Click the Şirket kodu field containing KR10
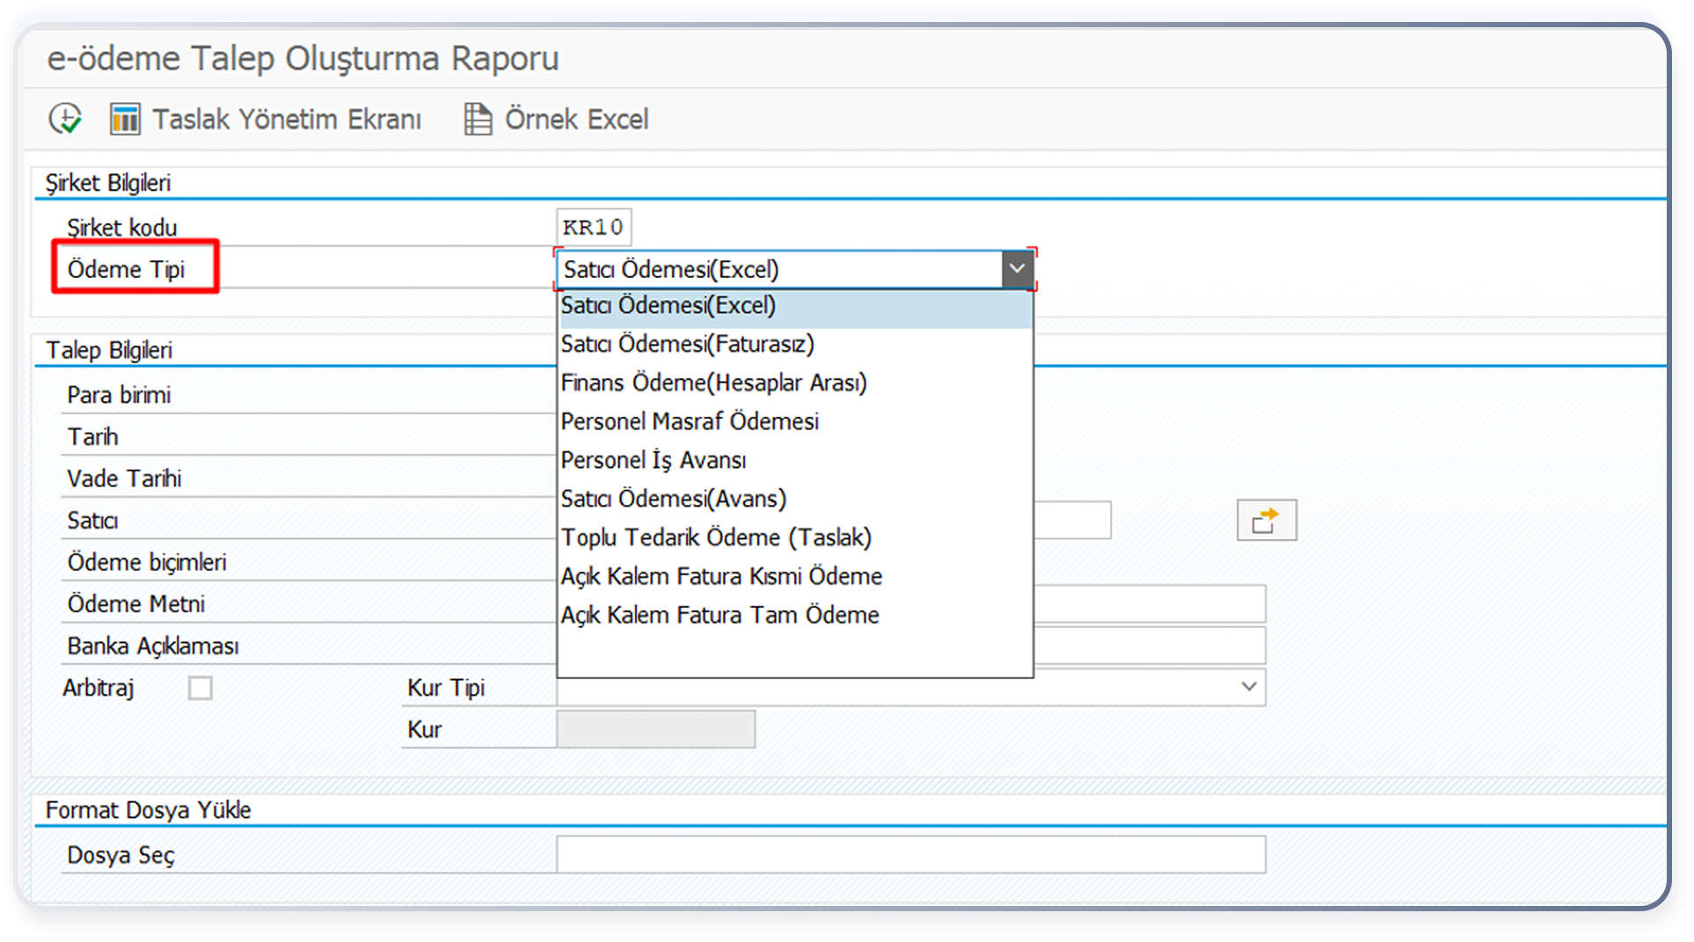 594,228
